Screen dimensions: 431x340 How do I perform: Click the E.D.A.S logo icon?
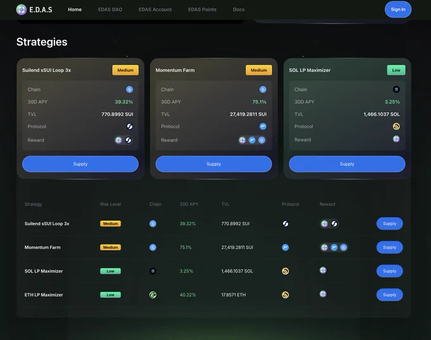pyautogui.click(x=21, y=10)
